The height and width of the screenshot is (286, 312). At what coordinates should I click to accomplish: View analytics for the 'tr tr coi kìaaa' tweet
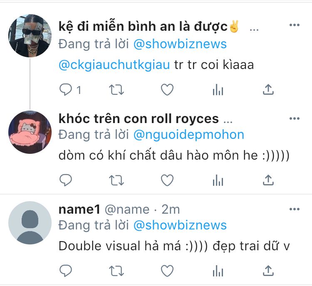coord(218,90)
